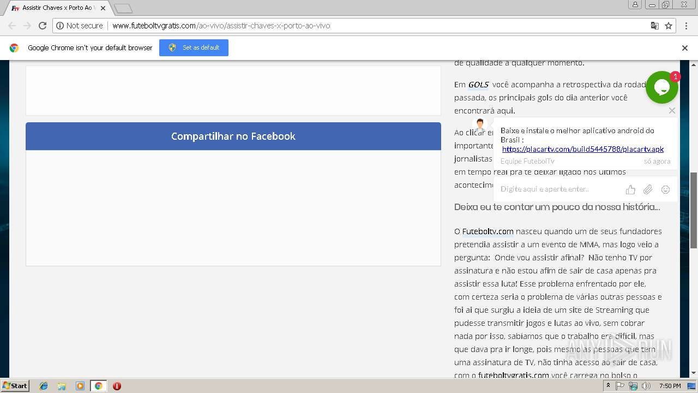The height and width of the screenshot is (393, 698).
Task: Click the Equipe FutebolTv sender label
Action: click(527, 161)
